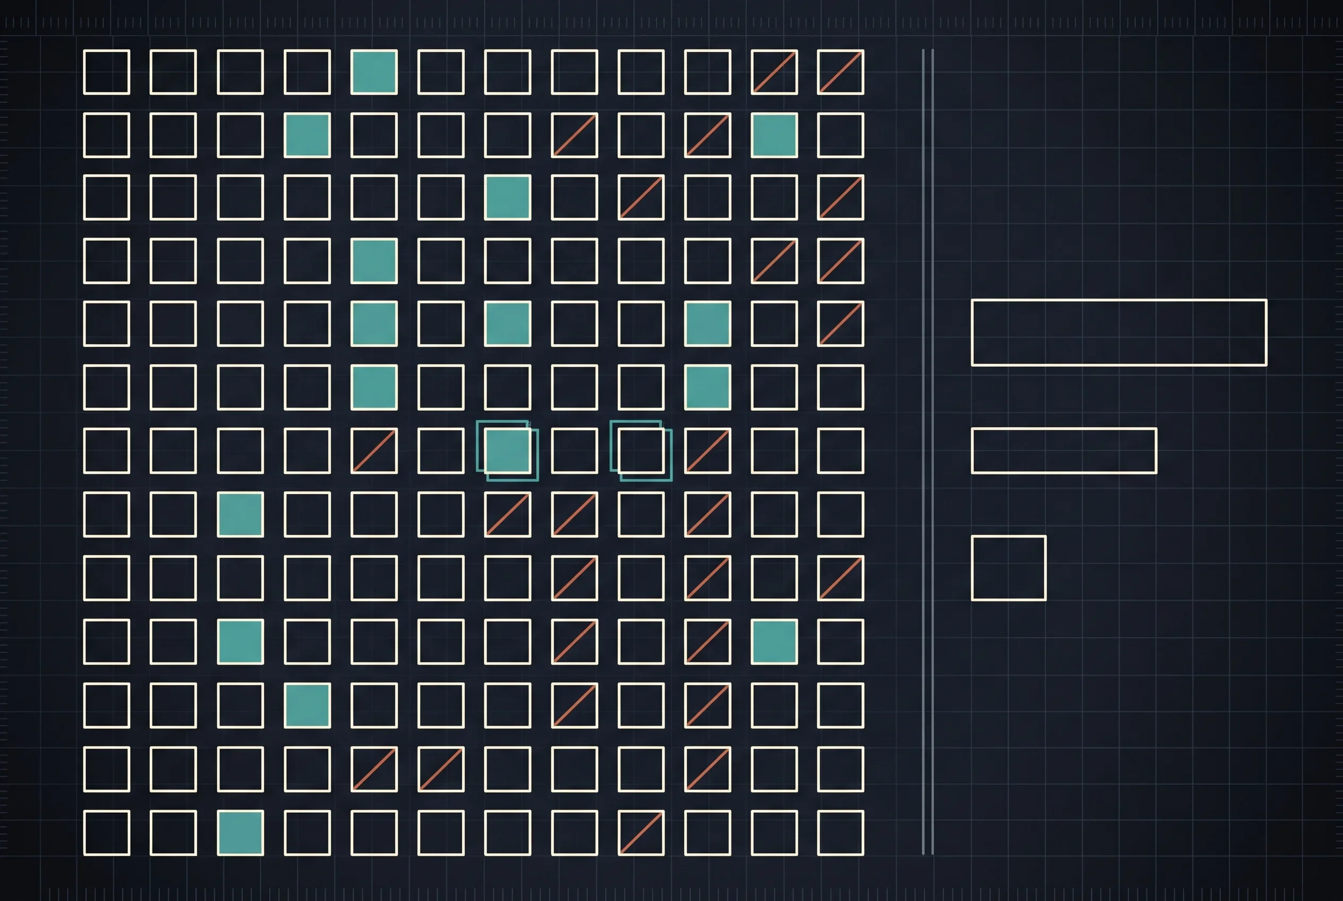The image size is (1343, 901).
Task: Select the middle teal box in the fifth row
Action: 507,324
